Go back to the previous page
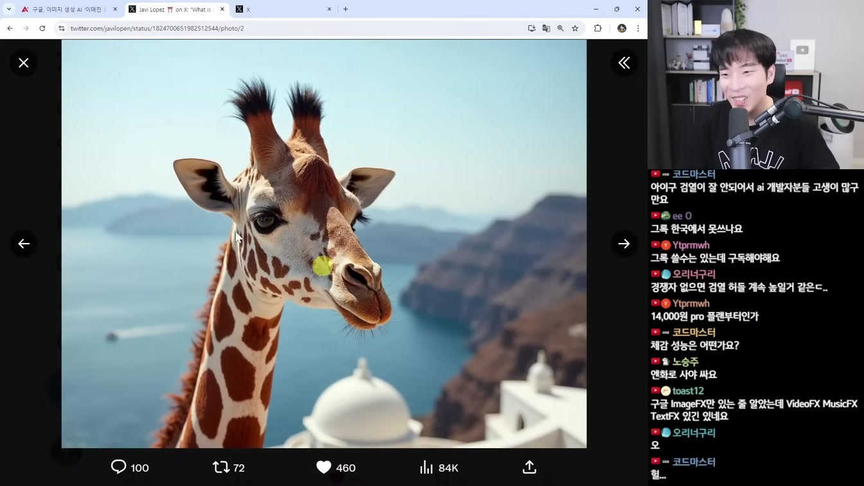864x486 pixels. pos(10,28)
